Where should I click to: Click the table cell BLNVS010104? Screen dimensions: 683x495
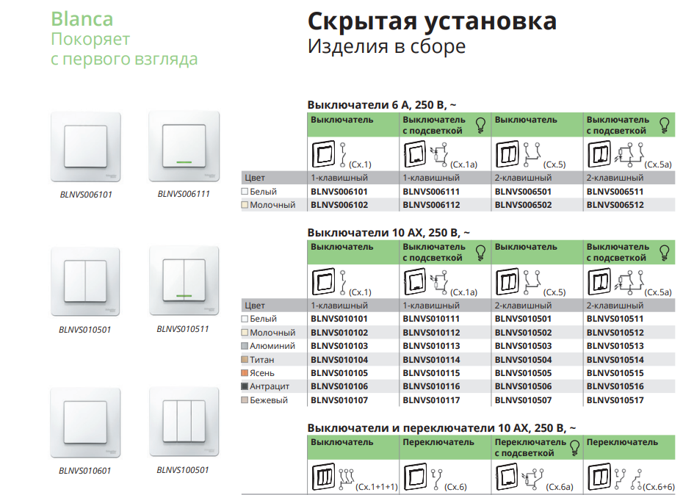(x=339, y=359)
